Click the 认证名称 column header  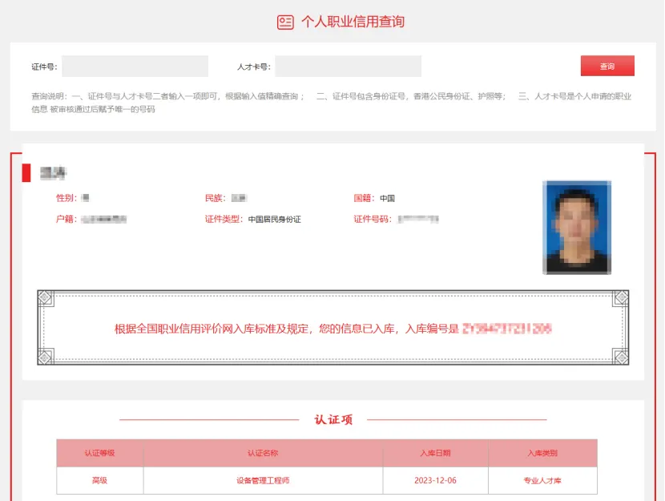[x=263, y=453]
